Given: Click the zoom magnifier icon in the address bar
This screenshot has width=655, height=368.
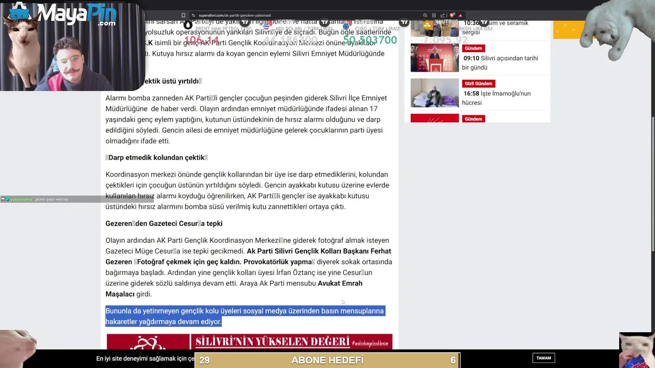Looking at the screenshot, I should (425, 15).
